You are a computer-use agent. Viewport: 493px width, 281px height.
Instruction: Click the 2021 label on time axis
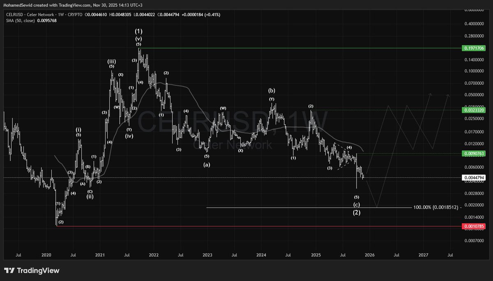(x=100, y=255)
